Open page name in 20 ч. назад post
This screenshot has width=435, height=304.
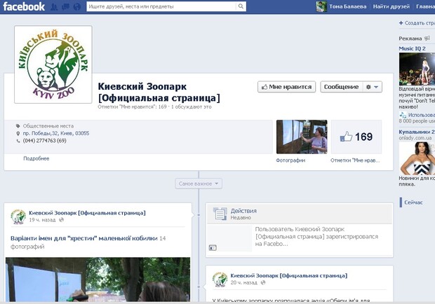click(289, 276)
